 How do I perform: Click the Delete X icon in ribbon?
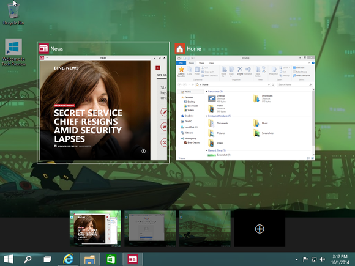[x=240, y=69]
